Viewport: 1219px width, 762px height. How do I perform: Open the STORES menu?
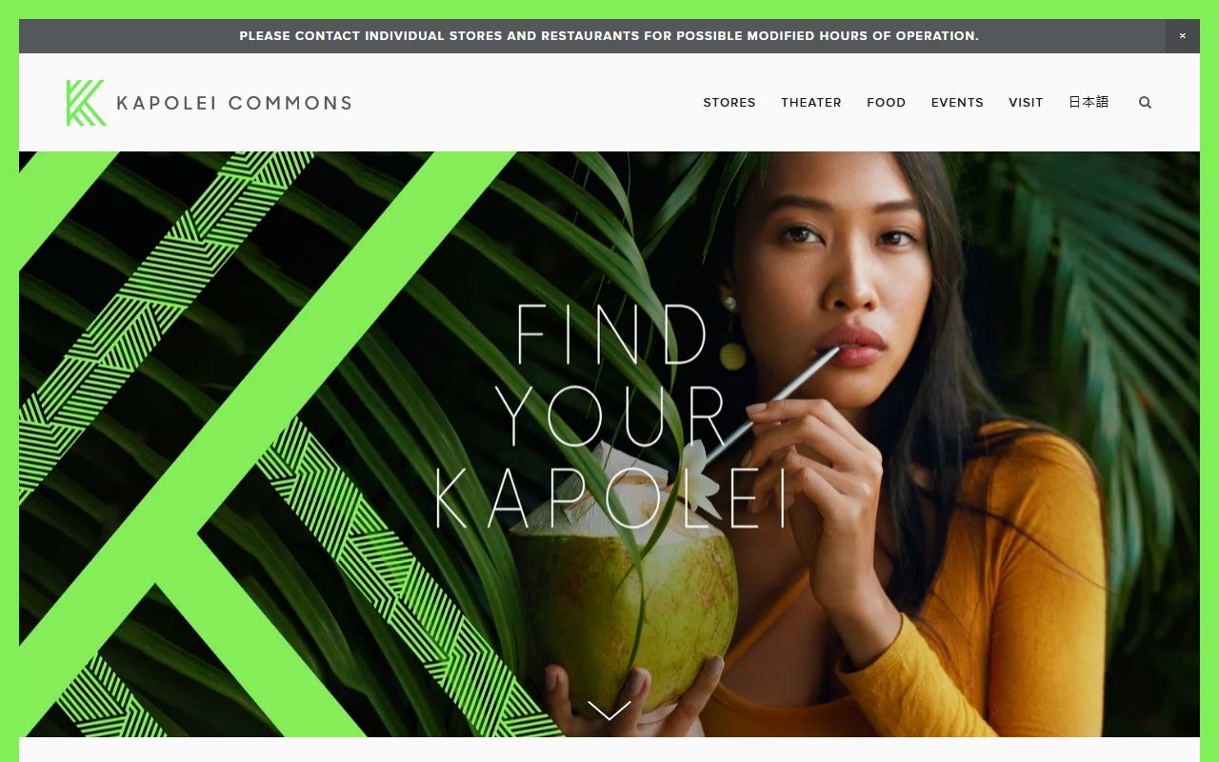pyautogui.click(x=729, y=103)
